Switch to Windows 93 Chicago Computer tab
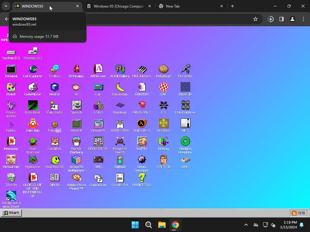The image size is (310, 232). pos(119,6)
